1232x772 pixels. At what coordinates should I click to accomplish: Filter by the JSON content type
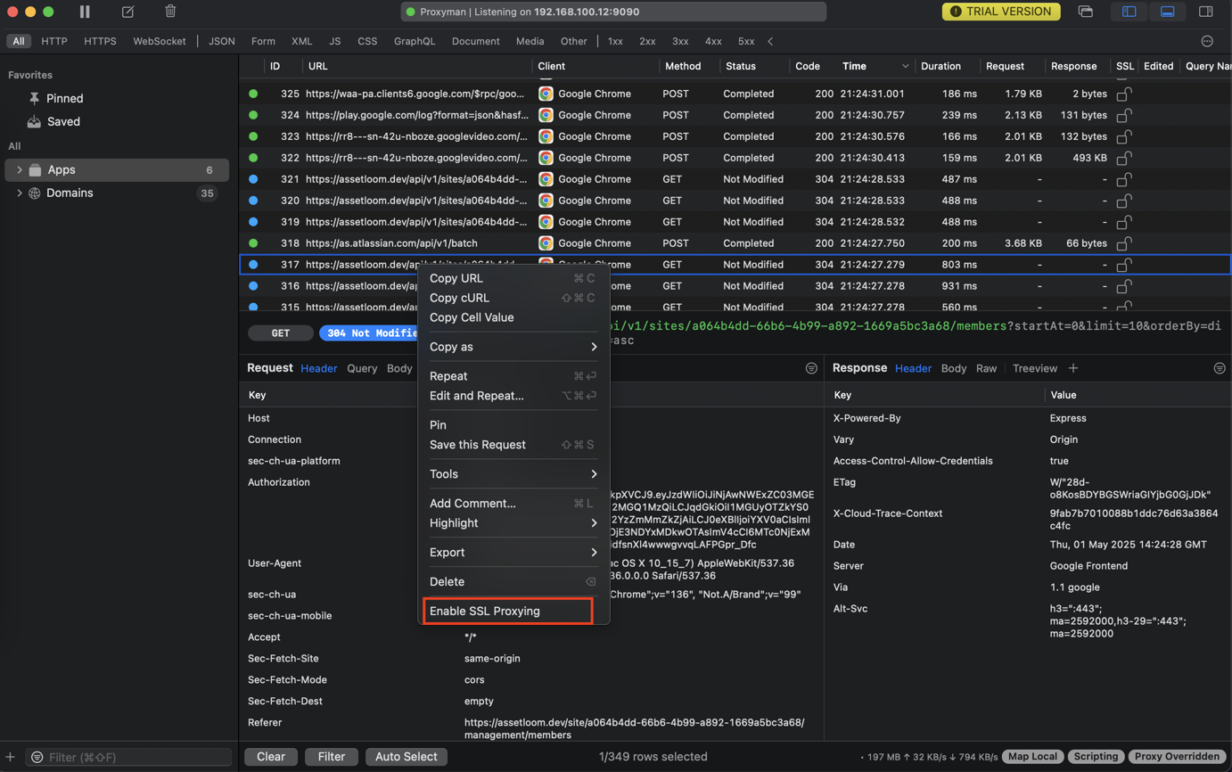(222, 41)
